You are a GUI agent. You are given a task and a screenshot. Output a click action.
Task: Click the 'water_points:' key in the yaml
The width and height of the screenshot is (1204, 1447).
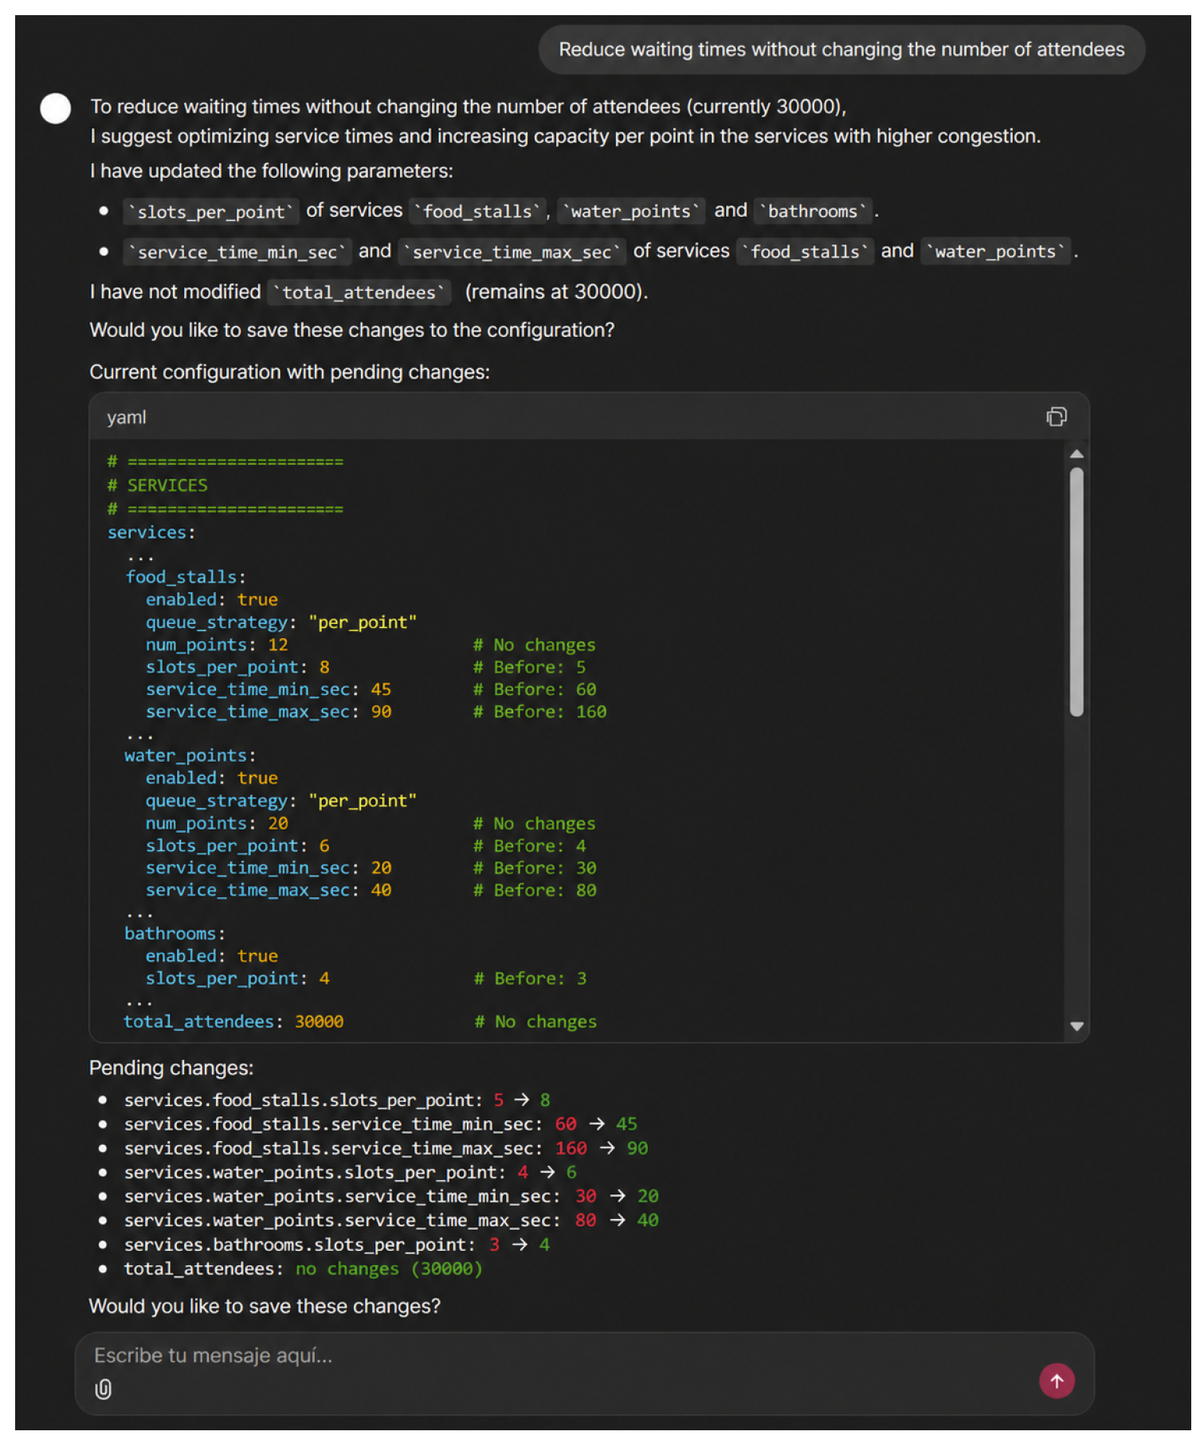pyautogui.click(x=190, y=755)
